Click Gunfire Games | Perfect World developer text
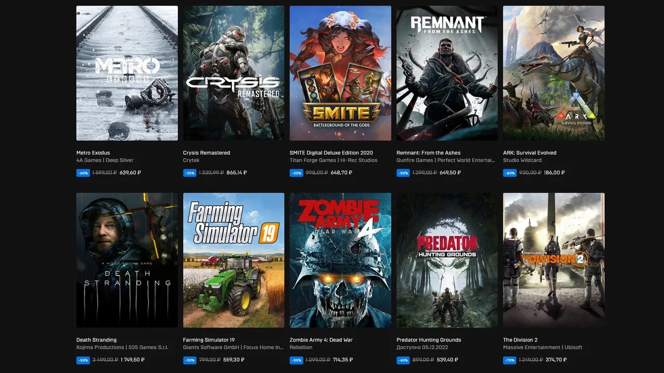The width and height of the screenshot is (664, 373). point(446,161)
